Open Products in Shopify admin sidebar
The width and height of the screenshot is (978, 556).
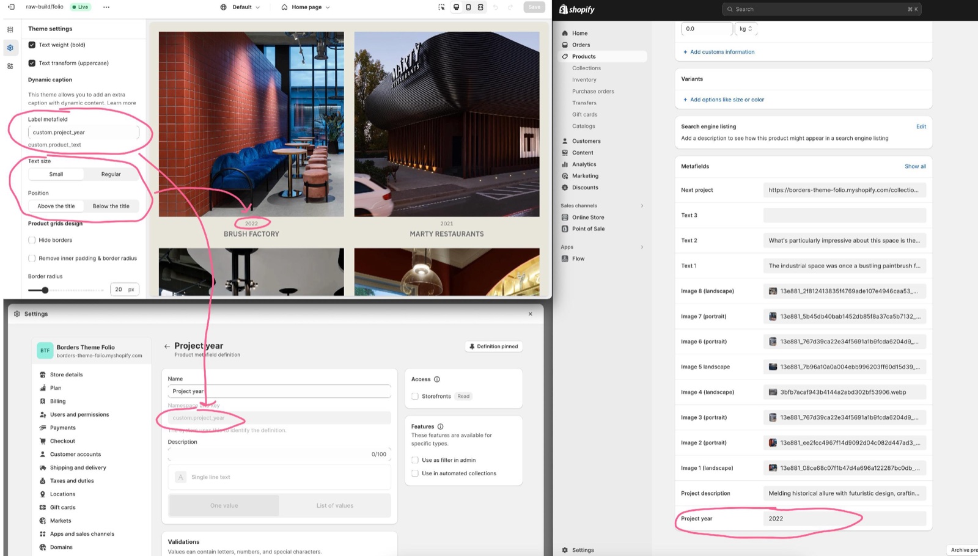pos(602,56)
